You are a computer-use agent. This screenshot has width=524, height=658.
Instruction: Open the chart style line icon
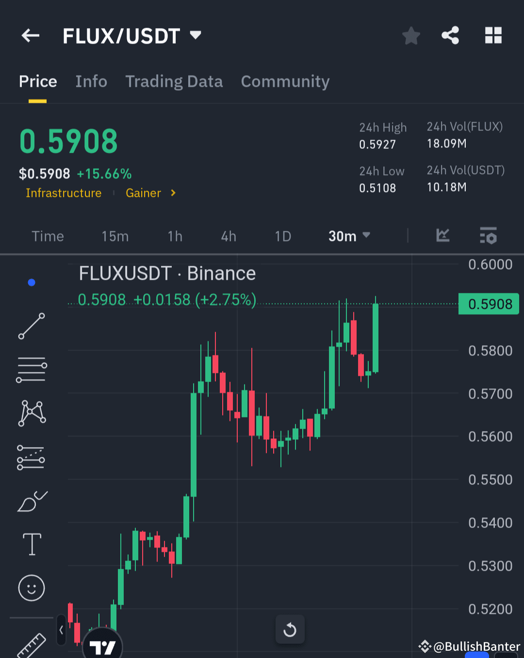pyautogui.click(x=442, y=236)
